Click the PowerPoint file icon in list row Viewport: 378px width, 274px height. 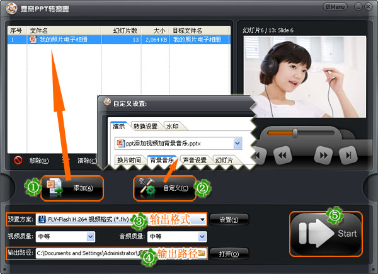pos(33,39)
